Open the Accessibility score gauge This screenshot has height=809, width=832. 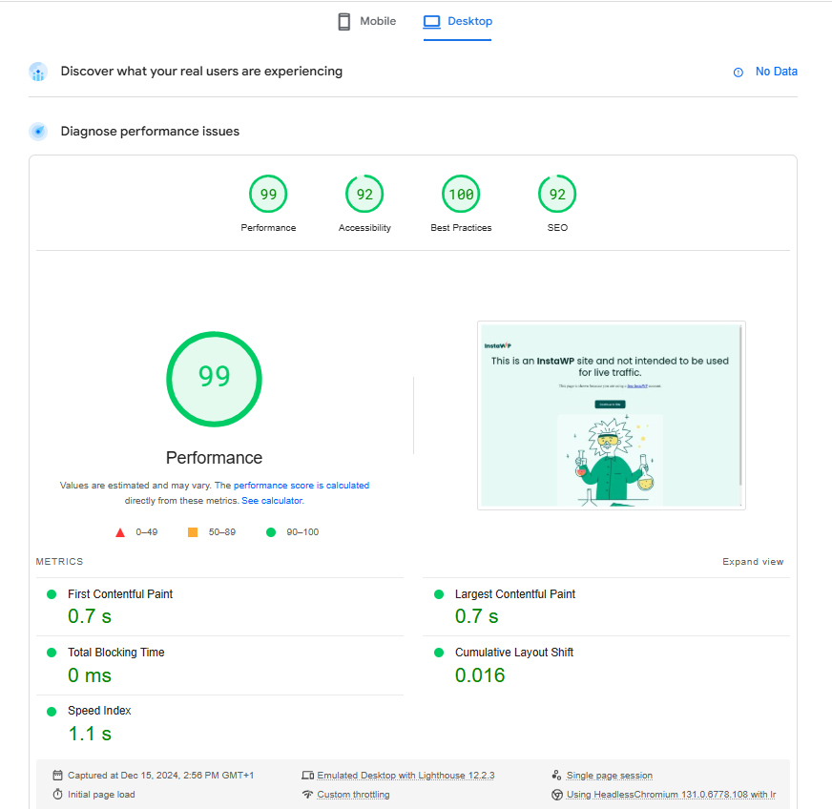(x=364, y=195)
